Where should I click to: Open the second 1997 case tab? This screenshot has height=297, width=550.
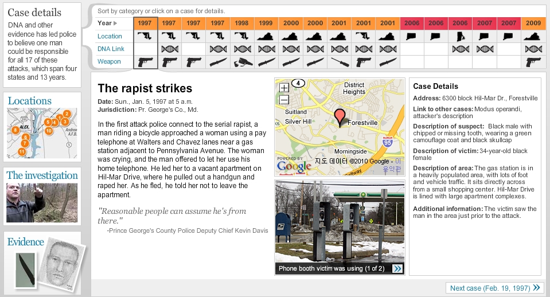169,23
